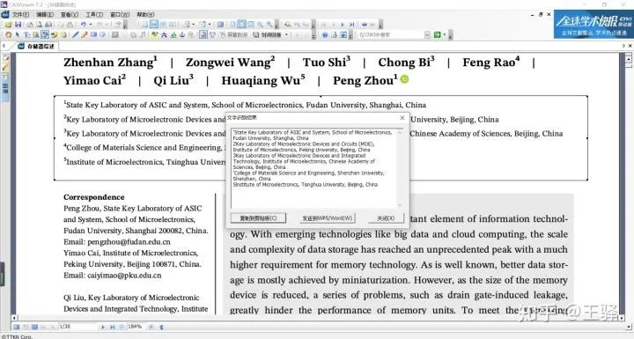
Task: Click vertical scrollbar top button
Action: (629, 59)
